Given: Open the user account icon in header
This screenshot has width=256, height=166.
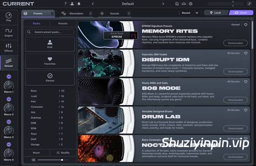Looking at the screenshot, I should (x=72, y=4).
